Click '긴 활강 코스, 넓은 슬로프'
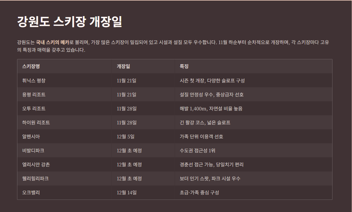The image size is (352, 212). click(x=205, y=123)
